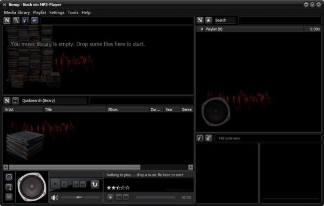Sort library by Genre column
The image size is (324, 206).
point(187,109)
